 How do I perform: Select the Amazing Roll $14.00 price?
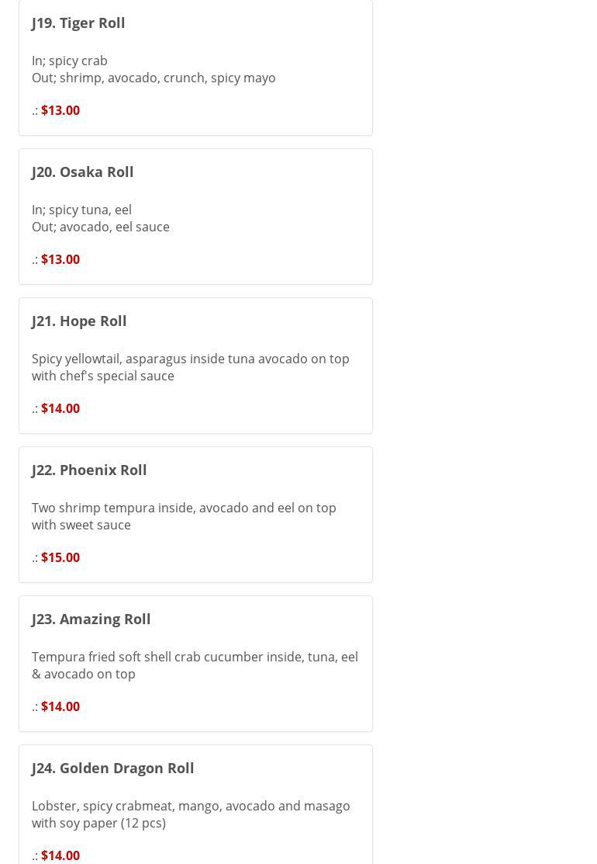pyautogui.click(x=60, y=706)
